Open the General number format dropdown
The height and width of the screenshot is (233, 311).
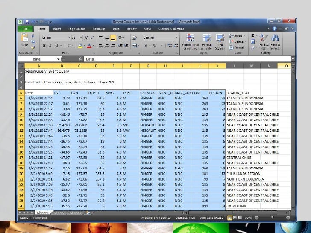pos(176,38)
